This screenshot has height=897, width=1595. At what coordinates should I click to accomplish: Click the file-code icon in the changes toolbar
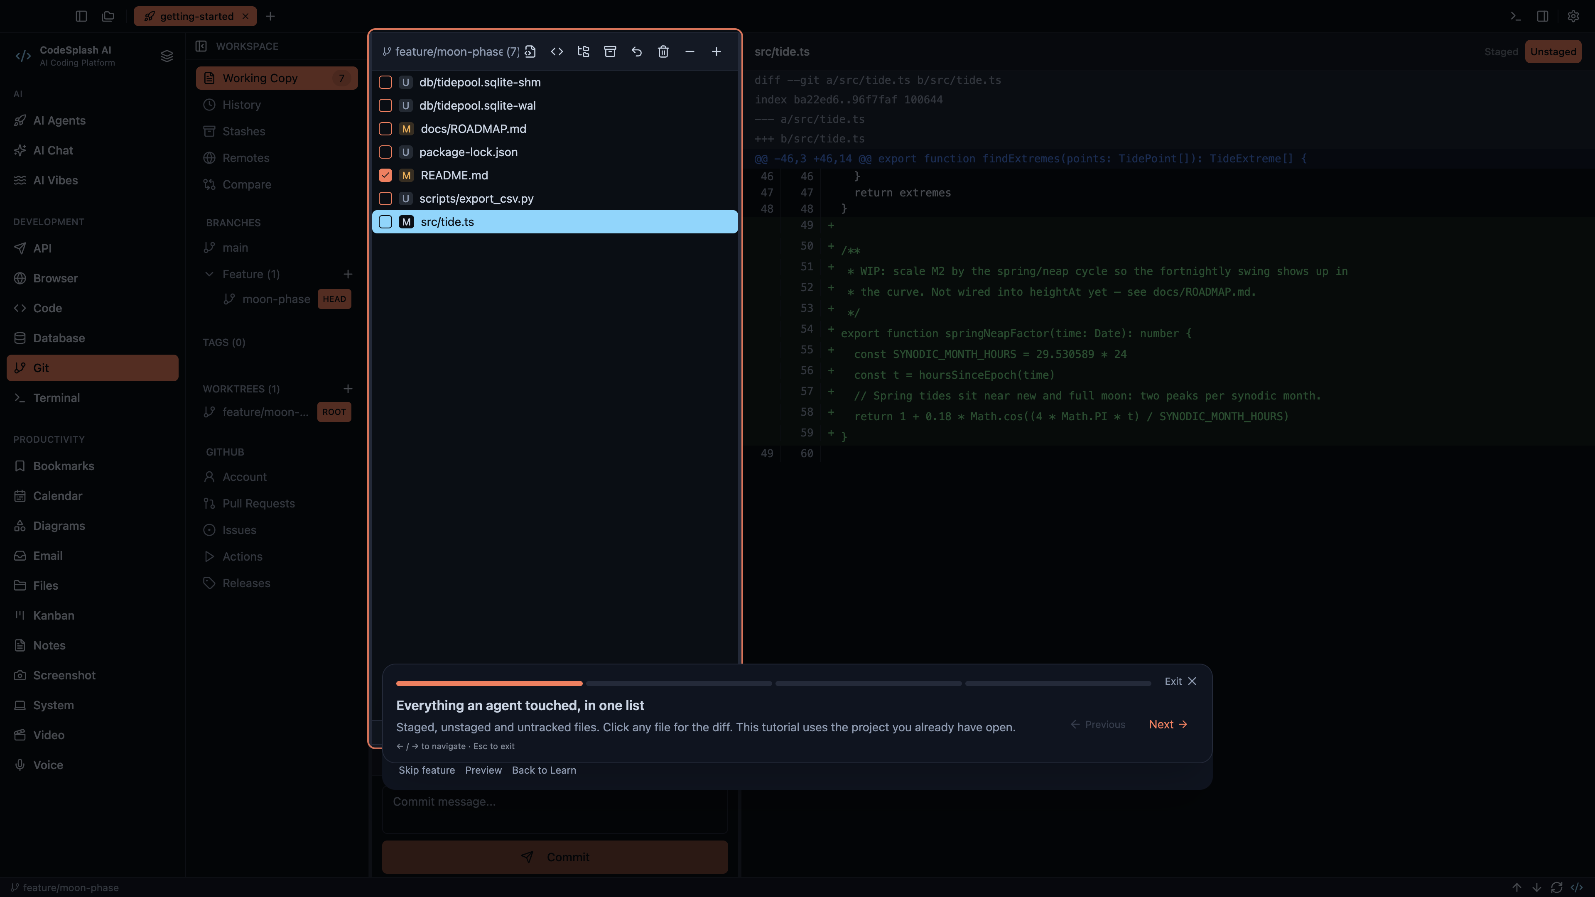[530, 51]
